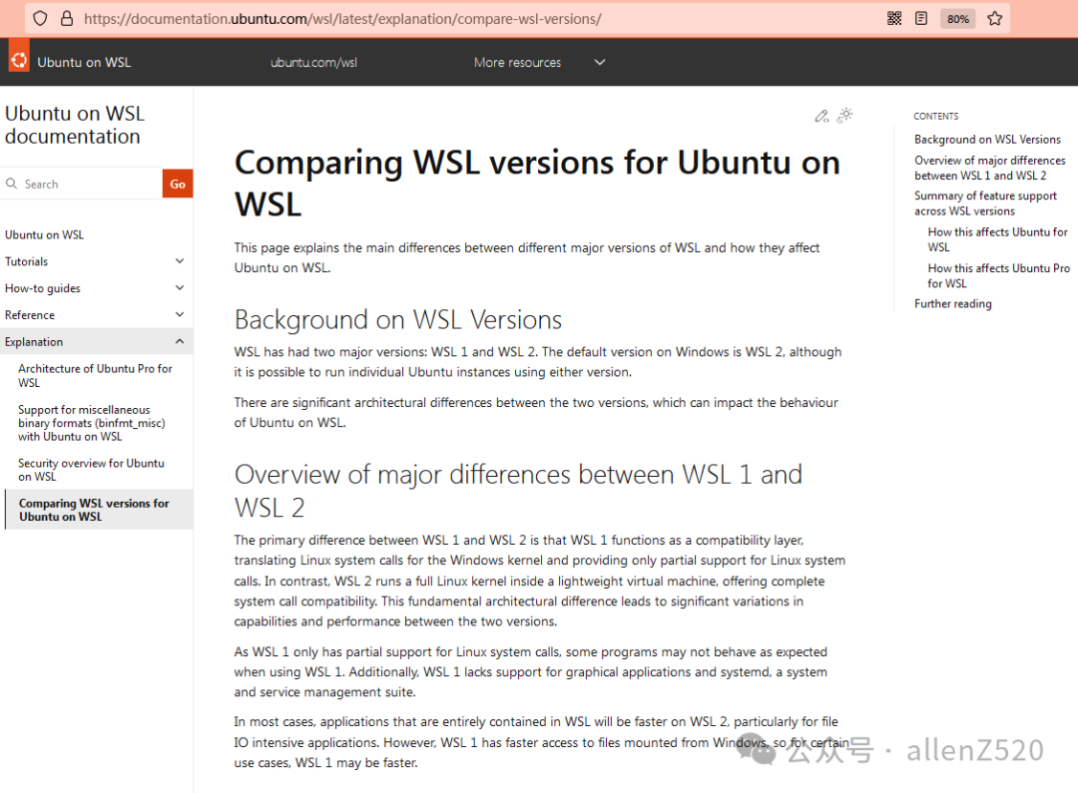Click the Overview of major differences heading
This screenshot has height=793, width=1078.
click(518, 491)
